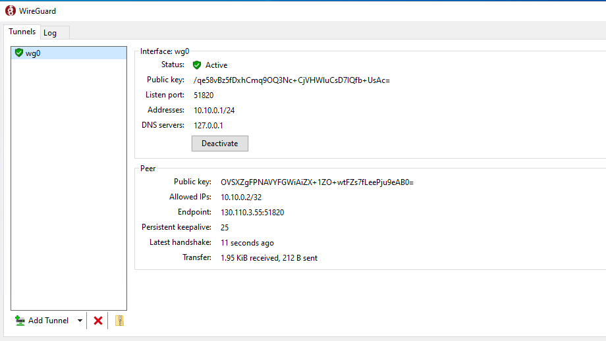Click the transfer statistics text
The image size is (606, 341).
pyautogui.click(x=269, y=258)
